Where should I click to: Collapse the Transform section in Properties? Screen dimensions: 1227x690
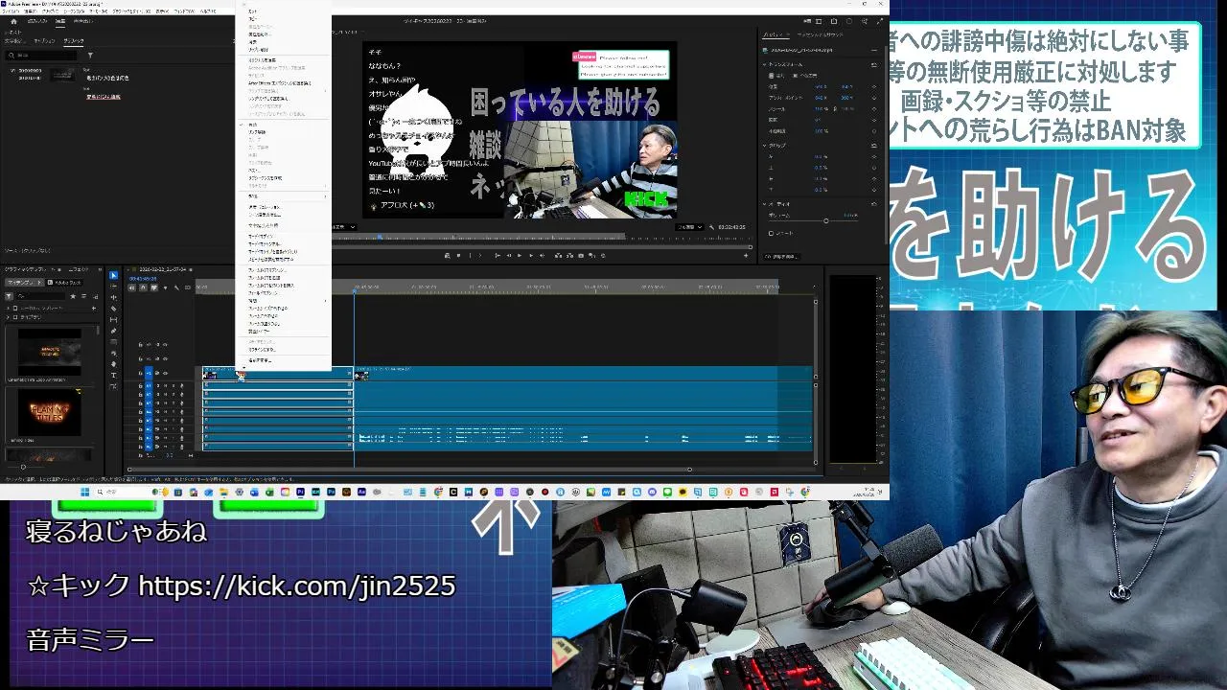click(764, 64)
